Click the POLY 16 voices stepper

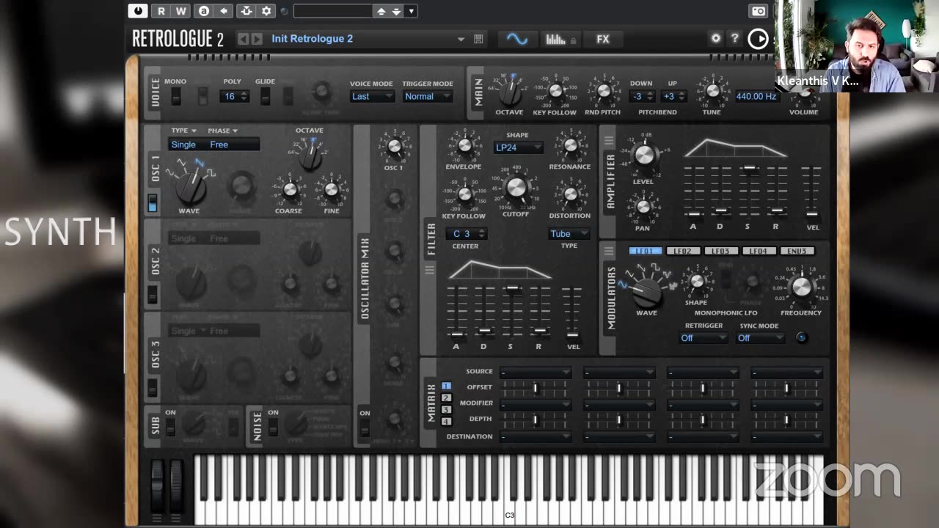pos(236,96)
